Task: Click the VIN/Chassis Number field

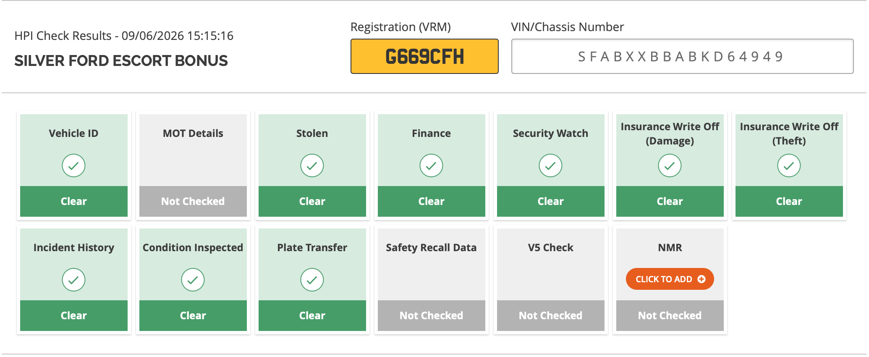Action: pos(682,56)
